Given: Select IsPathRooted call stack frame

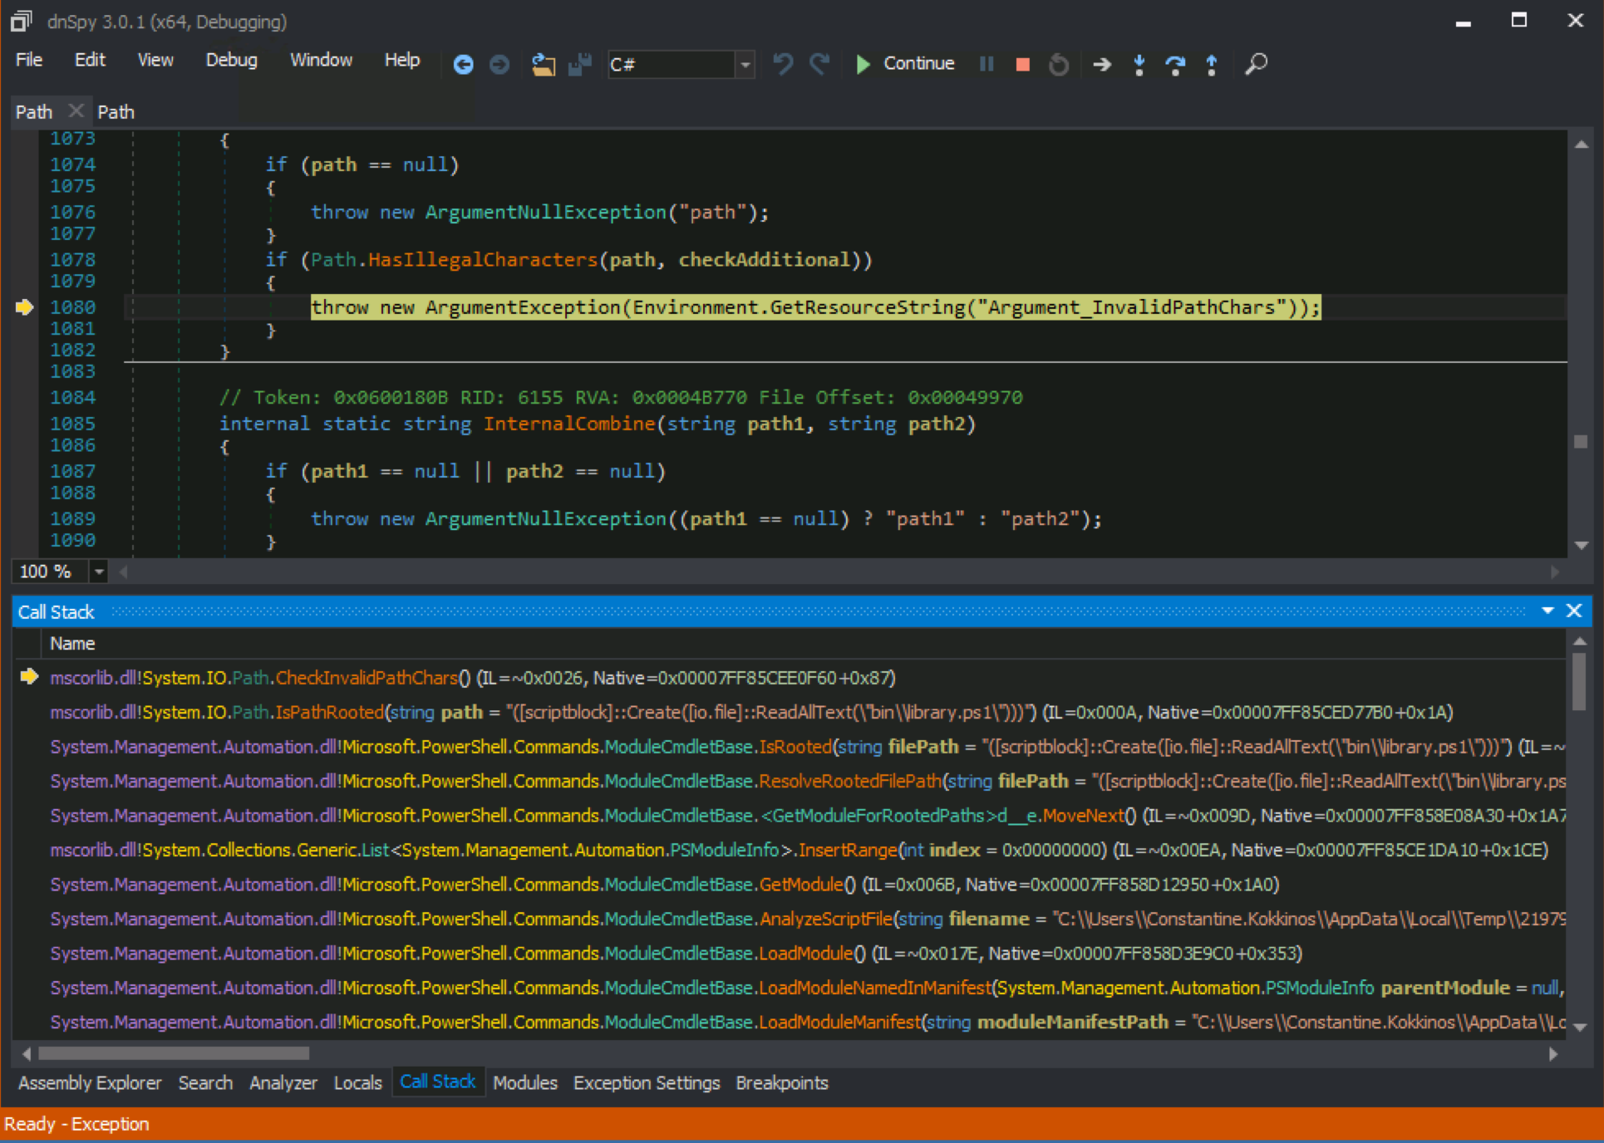Looking at the screenshot, I should [790, 713].
